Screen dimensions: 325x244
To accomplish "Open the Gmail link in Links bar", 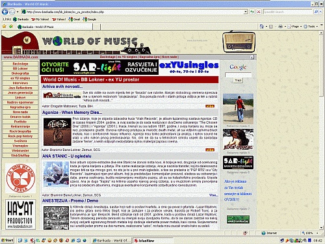I will (x=74, y=20).
